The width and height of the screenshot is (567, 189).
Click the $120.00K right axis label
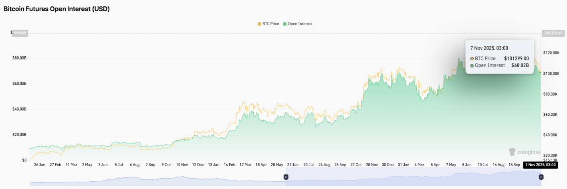(552, 53)
